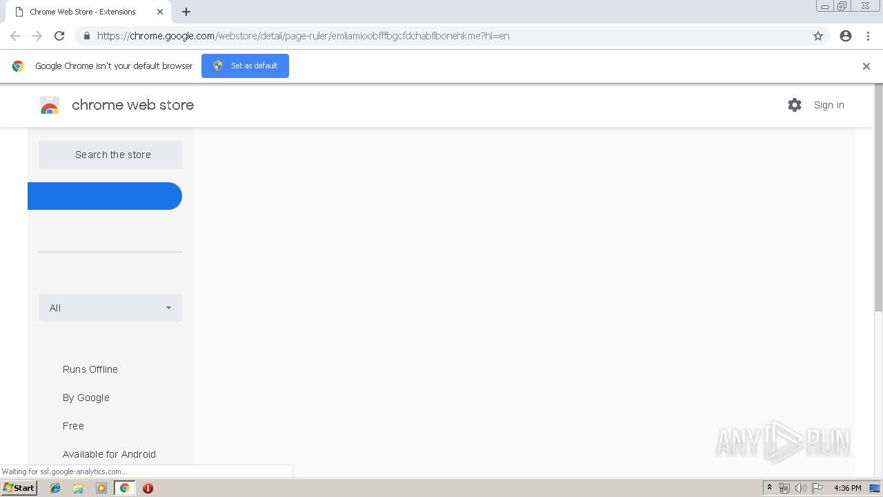
Task: Launch Internet Explorer from taskbar
Action: [x=55, y=488]
